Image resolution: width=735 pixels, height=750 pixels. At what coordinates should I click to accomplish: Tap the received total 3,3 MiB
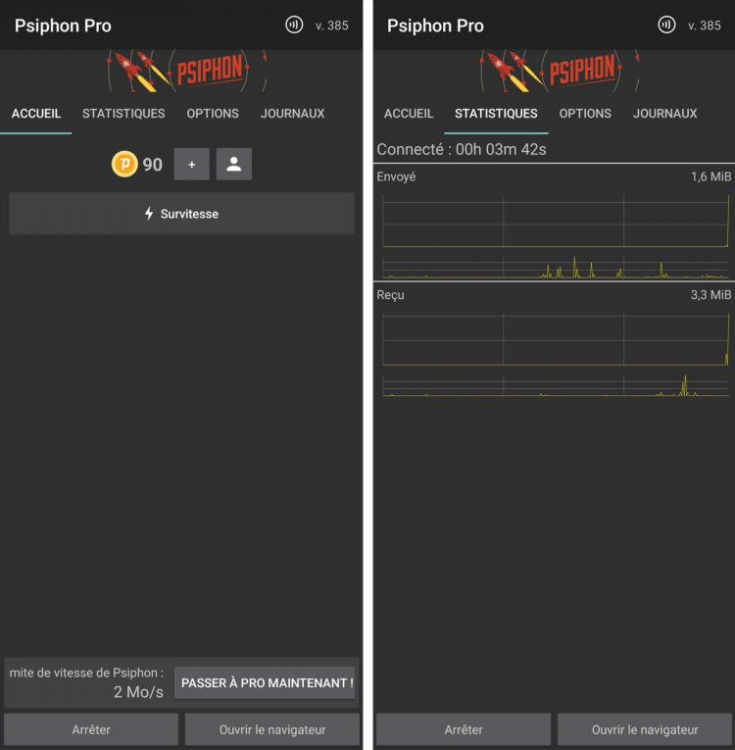coord(710,295)
